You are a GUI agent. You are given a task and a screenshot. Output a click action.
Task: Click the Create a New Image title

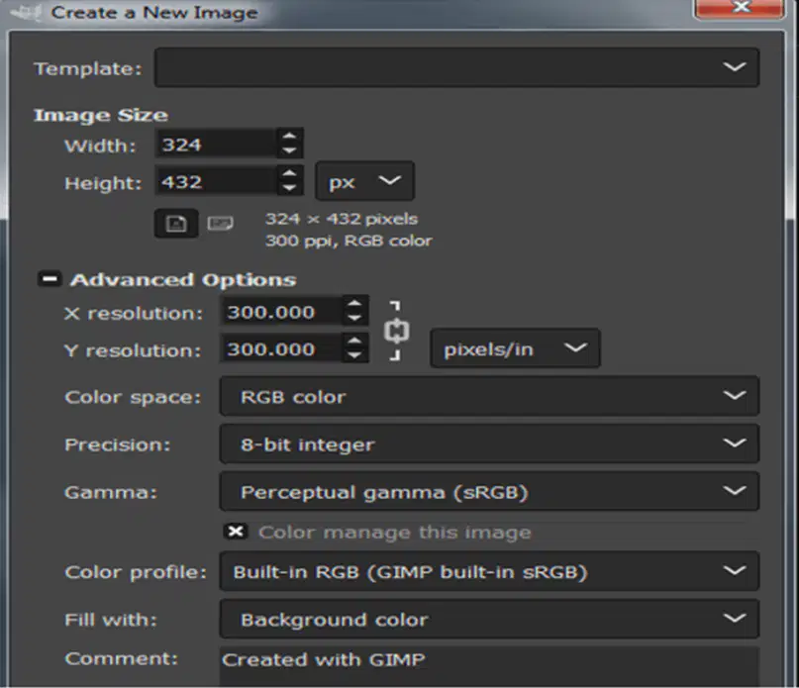pos(154,12)
